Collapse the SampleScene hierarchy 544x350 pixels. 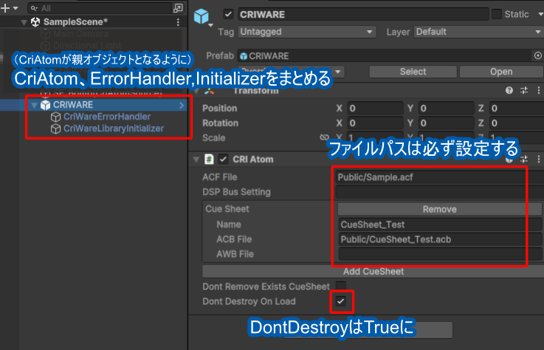[24, 22]
